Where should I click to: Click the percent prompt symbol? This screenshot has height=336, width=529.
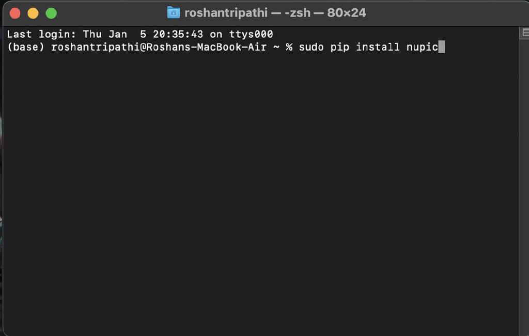click(289, 48)
